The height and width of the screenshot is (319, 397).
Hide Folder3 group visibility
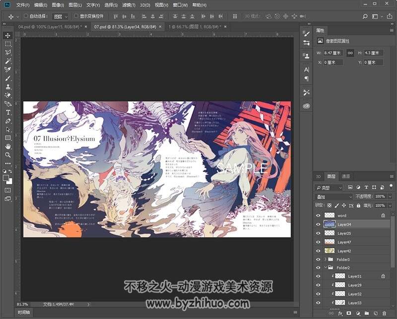(318, 260)
